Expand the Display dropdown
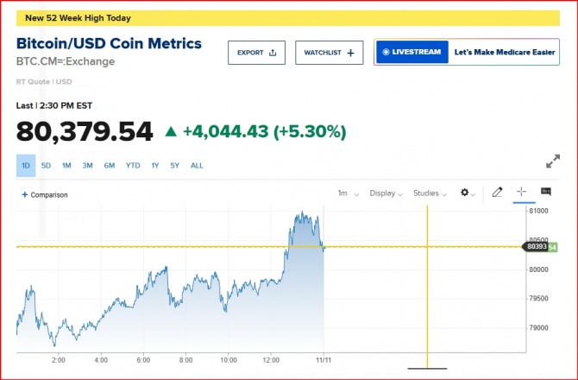The width and height of the screenshot is (578, 380). pos(385,193)
